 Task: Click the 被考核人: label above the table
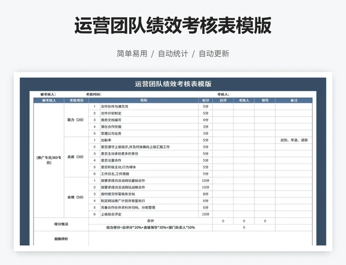coord(48,94)
